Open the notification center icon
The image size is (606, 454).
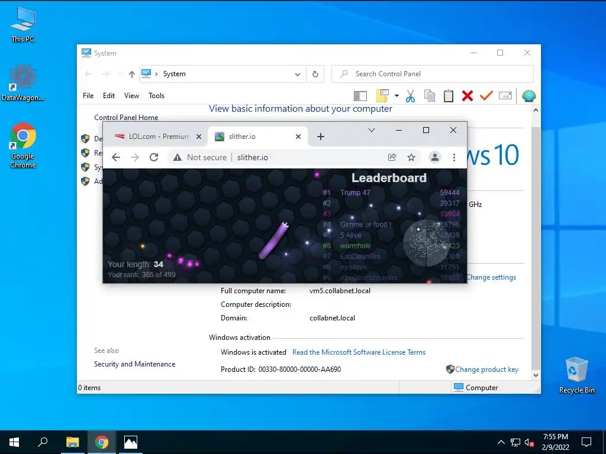[x=586, y=442]
